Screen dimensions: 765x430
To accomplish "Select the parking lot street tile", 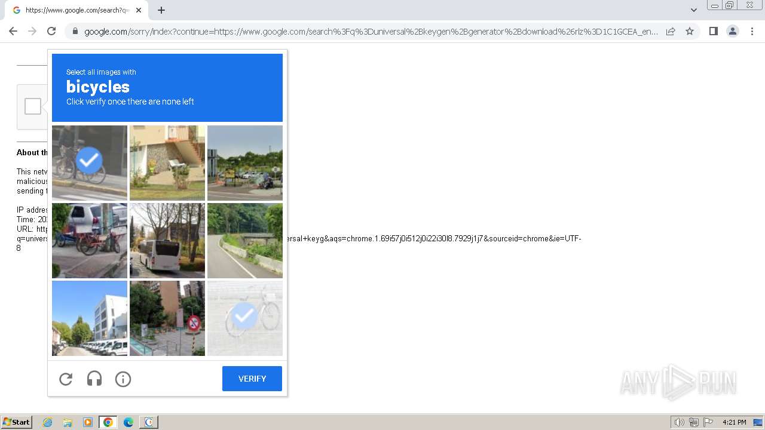I will coord(245,162).
